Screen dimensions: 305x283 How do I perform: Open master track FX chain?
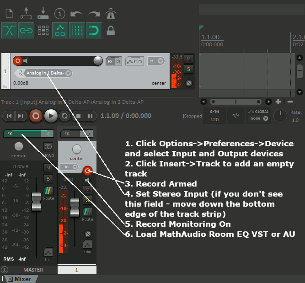[x=22, y=134]
